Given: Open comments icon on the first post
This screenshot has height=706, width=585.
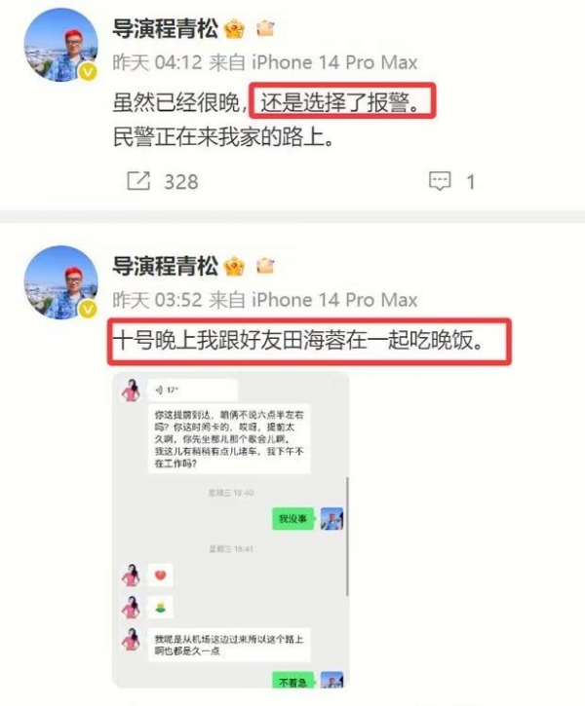Looking at the screenshot, I should pos(440,181).
